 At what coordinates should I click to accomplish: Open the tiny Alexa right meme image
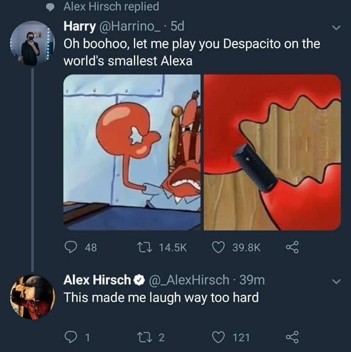[x=272, y=152]
